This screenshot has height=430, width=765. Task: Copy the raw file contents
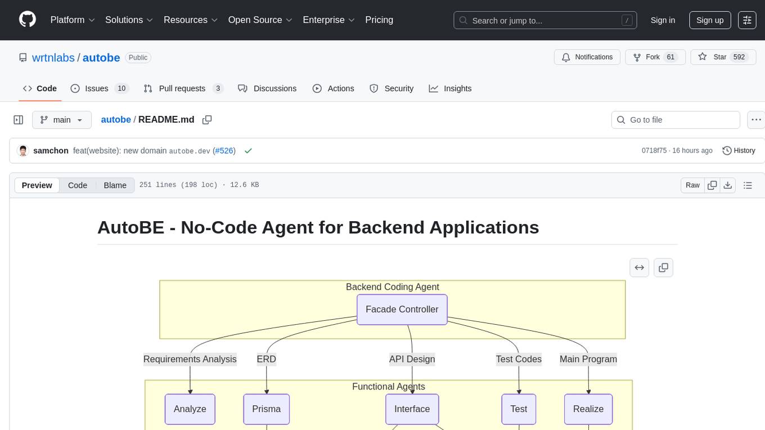(x=712, y=185)
